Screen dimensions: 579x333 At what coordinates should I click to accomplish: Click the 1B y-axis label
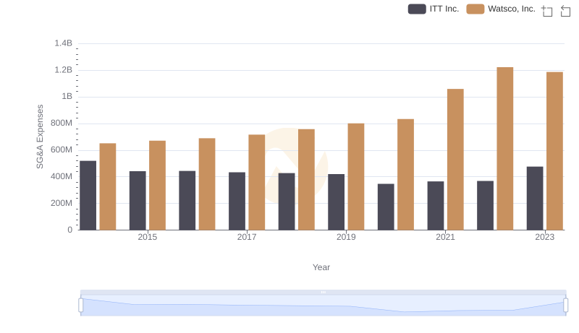(67, 97)
